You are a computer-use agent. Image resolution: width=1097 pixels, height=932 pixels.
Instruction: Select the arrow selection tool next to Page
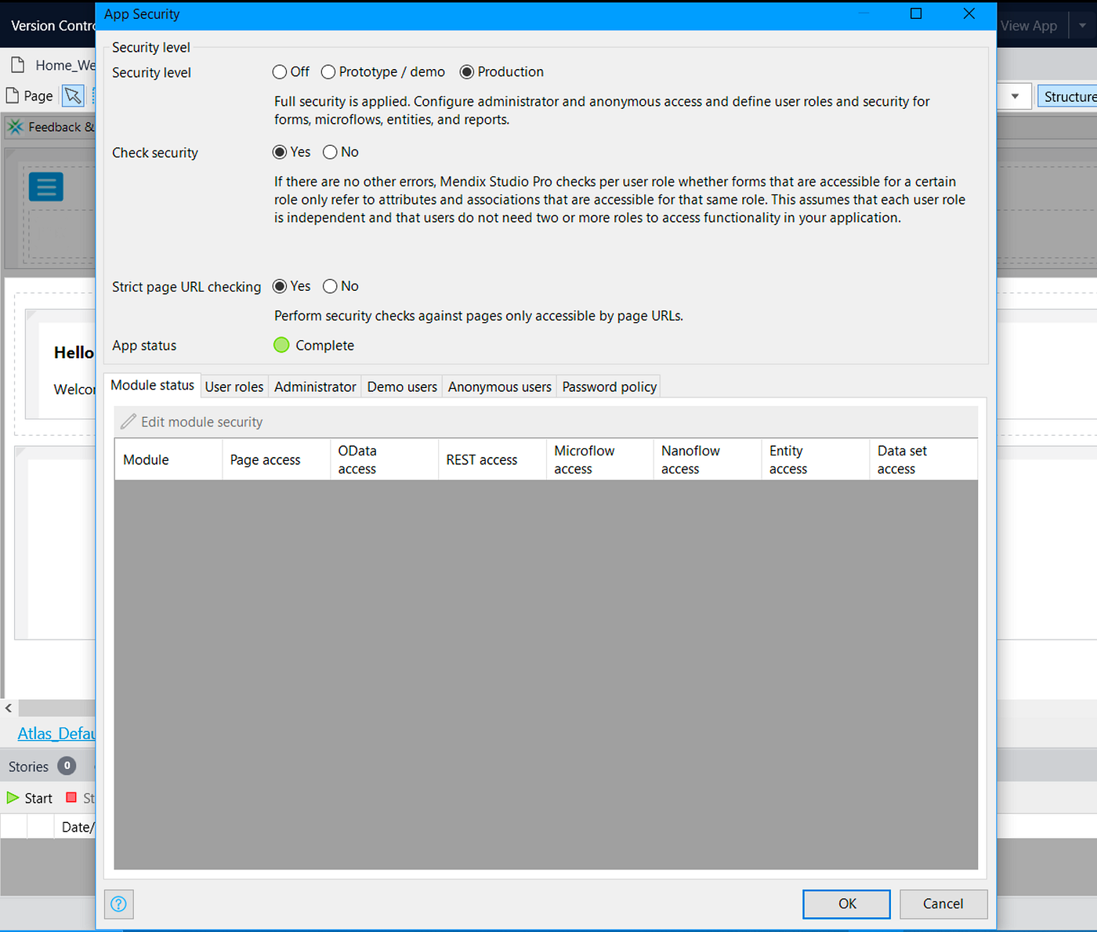click(72, 95)
